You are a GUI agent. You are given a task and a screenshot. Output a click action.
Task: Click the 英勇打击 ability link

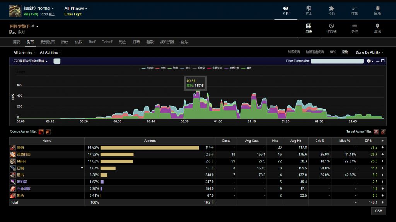(24, 154)
